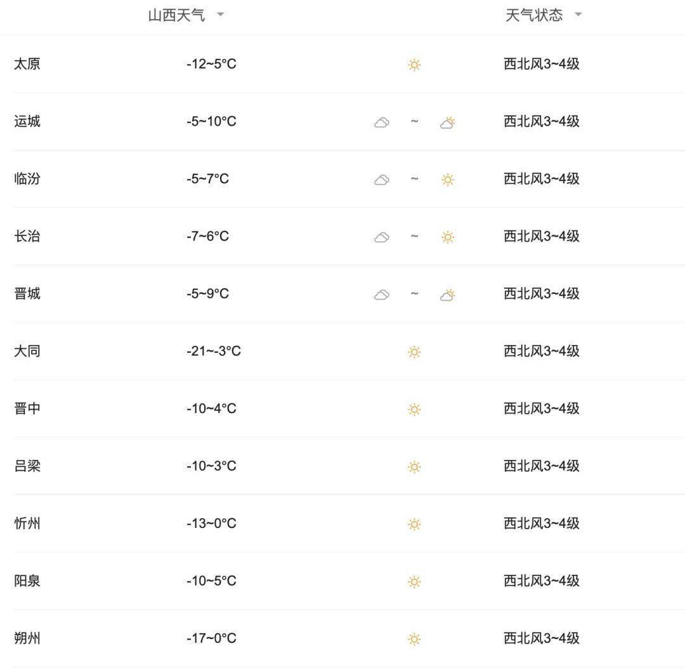
Task: Click the cloud icon in the 长治 row
Action: (382, 237)
